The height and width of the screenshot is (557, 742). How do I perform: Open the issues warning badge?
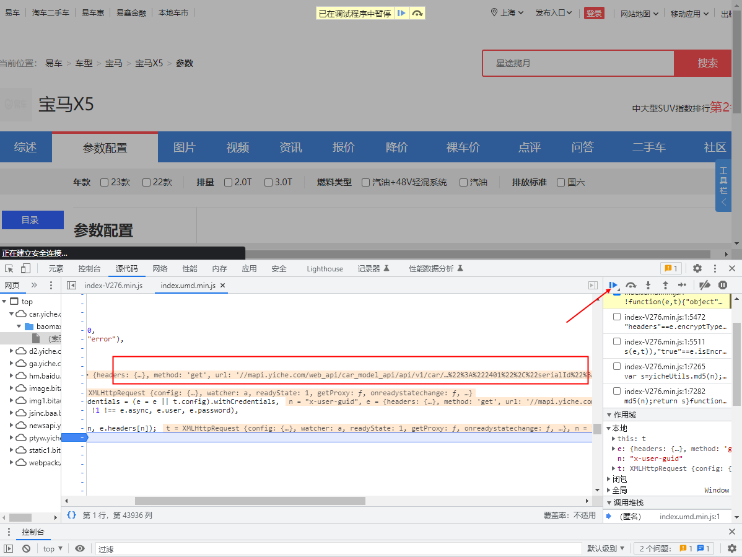(671, 268)
